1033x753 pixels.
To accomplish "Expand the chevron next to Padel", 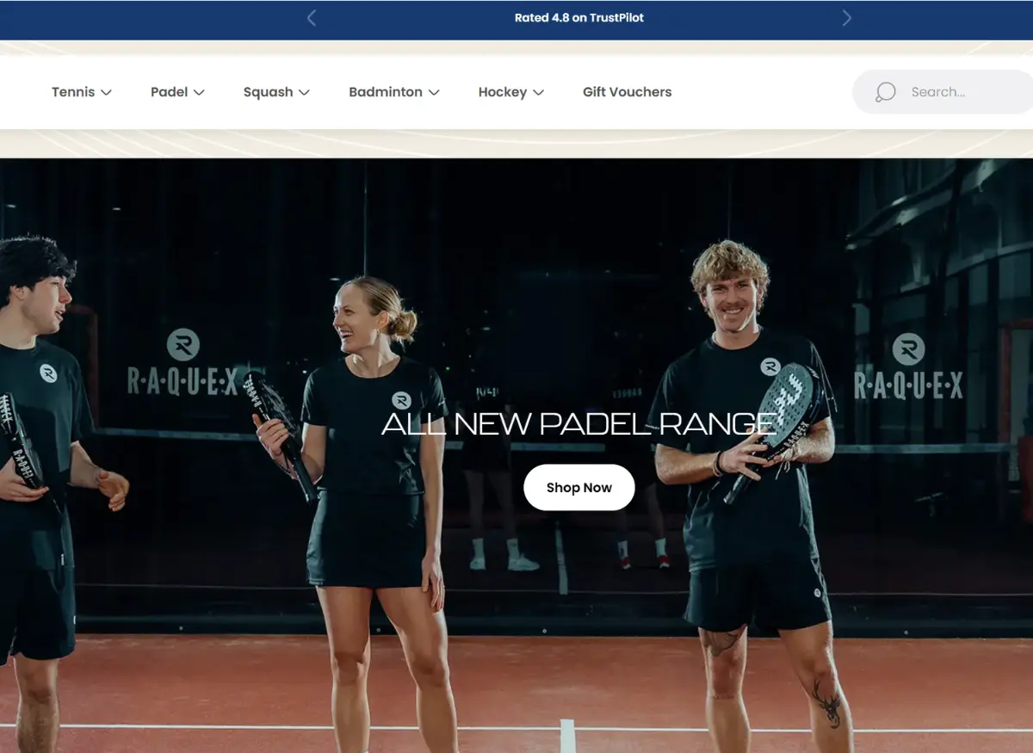I will 199,93.
